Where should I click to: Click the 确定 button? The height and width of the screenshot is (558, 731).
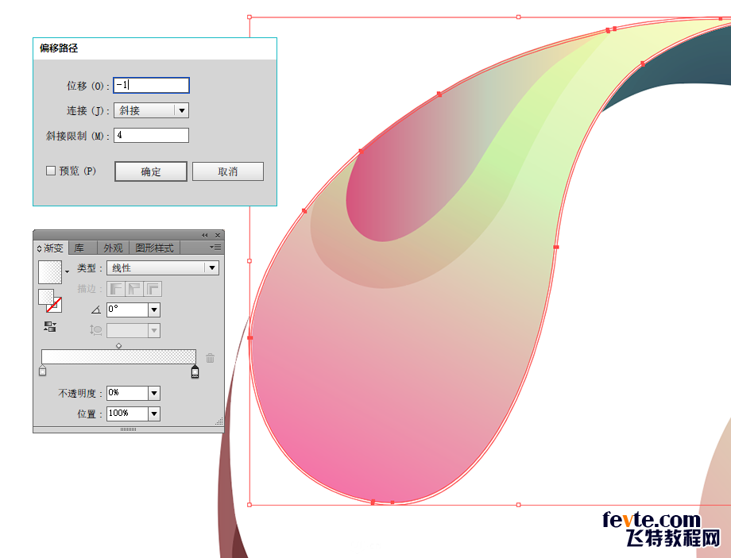click(x=151, y=171)
